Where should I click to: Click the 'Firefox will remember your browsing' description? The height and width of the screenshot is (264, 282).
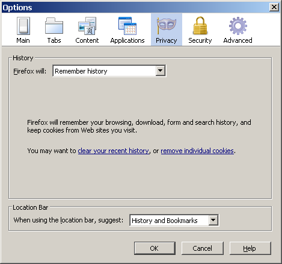coord(139,126)
